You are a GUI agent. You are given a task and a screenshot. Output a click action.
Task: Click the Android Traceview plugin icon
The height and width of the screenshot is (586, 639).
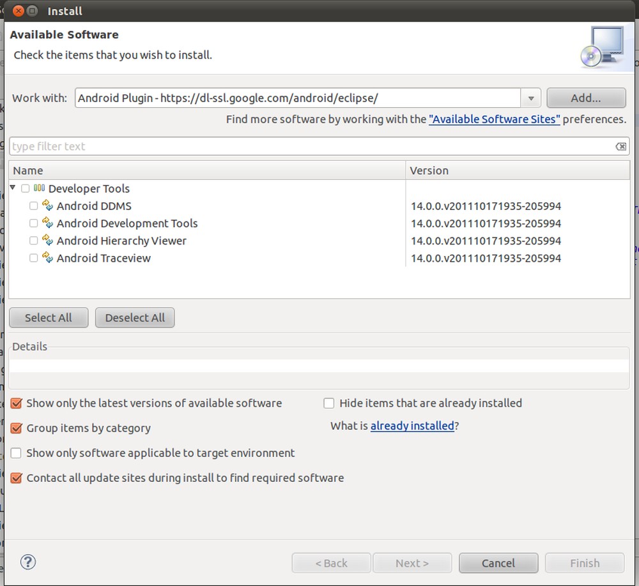[47, 257]
